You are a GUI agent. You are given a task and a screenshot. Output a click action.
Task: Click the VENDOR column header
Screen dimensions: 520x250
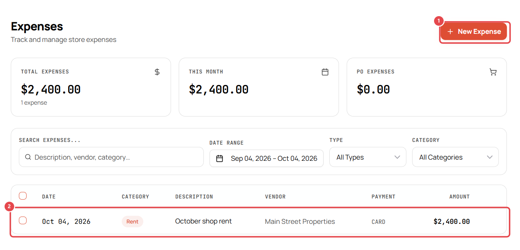click(x=275, y=197)
